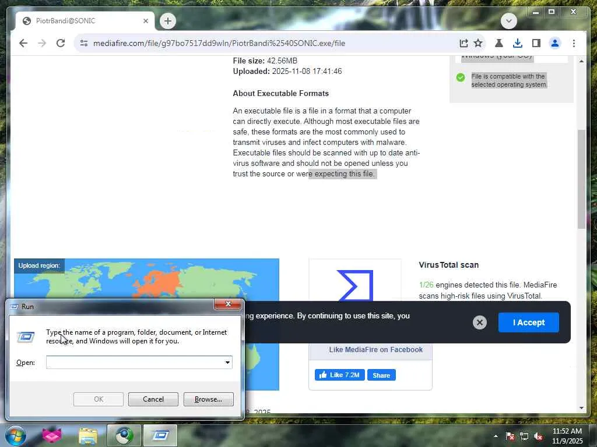Click the Open text field in Run

(x=135, y=362)
